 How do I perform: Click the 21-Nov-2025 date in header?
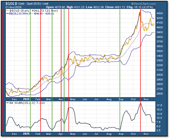point(13,7)
